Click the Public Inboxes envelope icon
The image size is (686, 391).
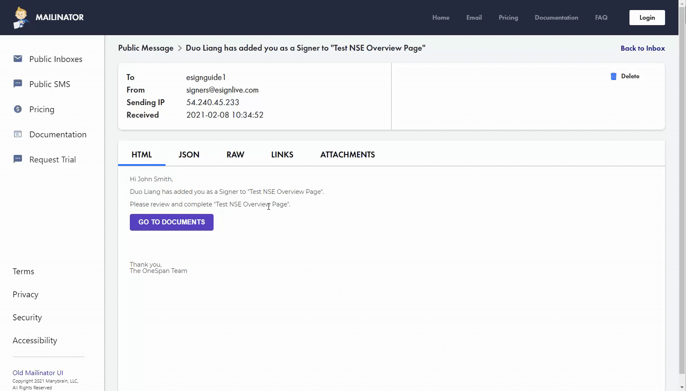click(18, 59)
